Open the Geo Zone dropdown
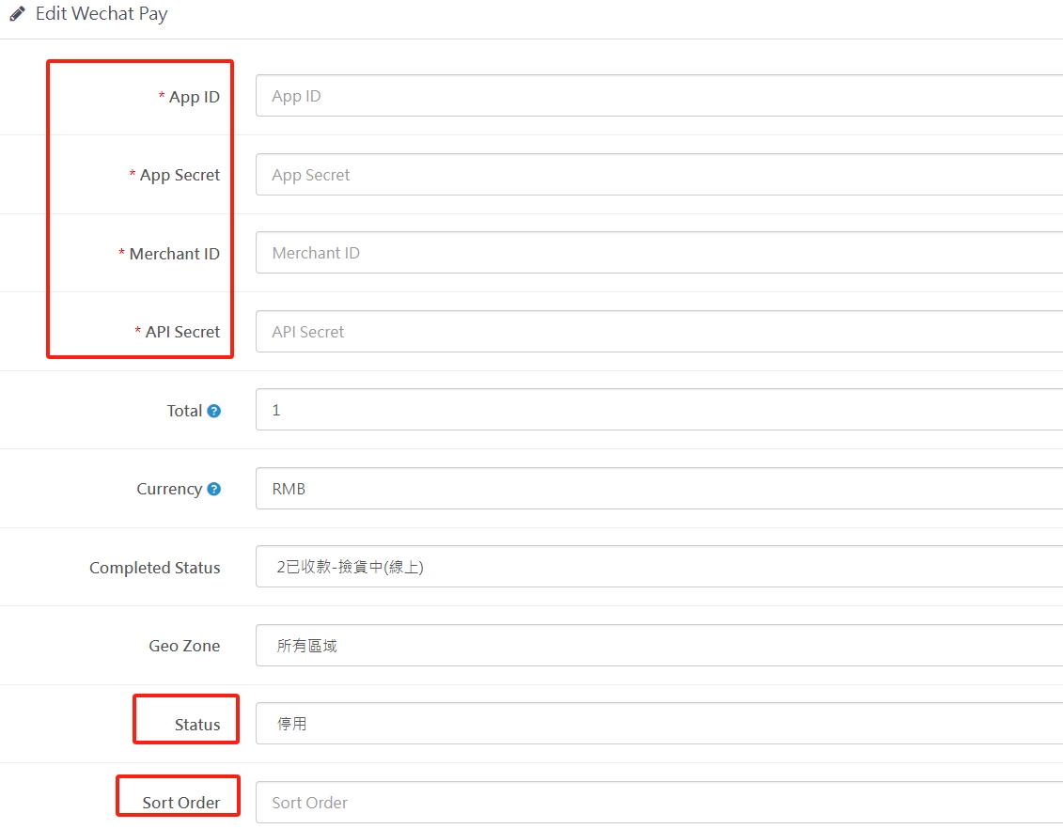 click(x=659, y=646)
